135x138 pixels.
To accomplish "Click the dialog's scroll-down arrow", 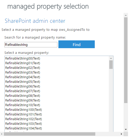I will [x=126, y=129].
